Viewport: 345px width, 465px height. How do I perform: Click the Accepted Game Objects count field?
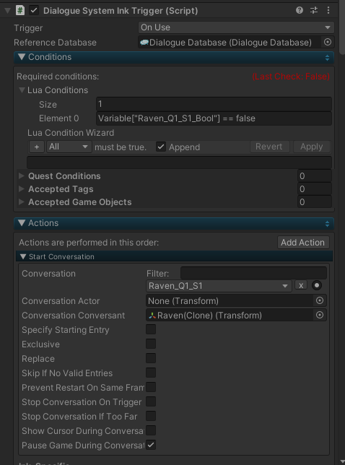tap(315, 202)
